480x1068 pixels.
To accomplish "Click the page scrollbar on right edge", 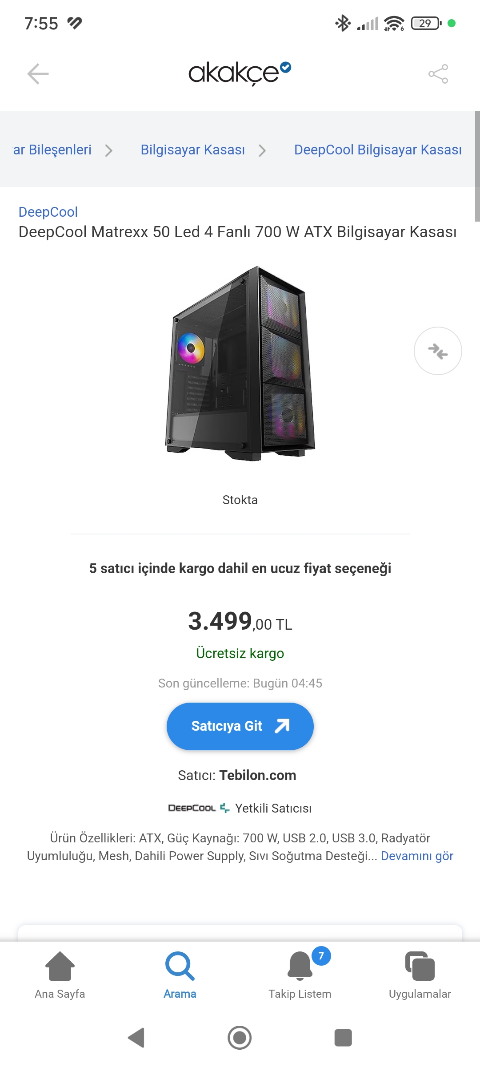I will (x=477, y=166).
